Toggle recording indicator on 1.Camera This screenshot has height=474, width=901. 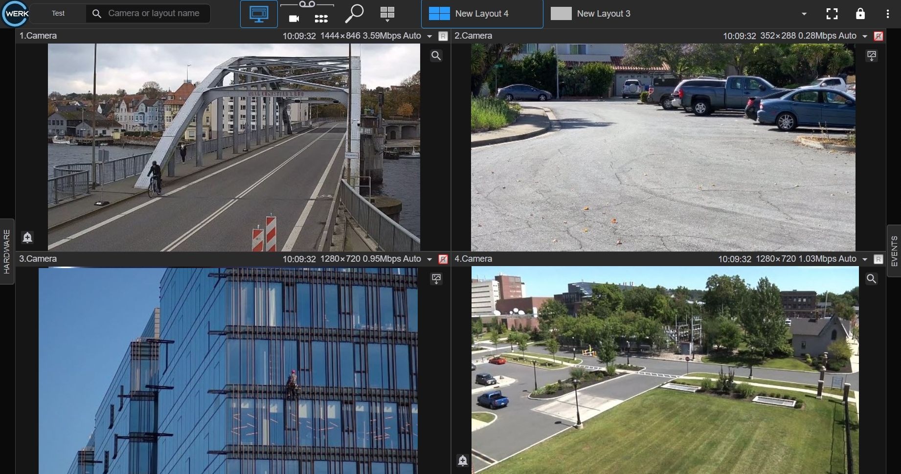pyautogui.click(x=443, y=36)
